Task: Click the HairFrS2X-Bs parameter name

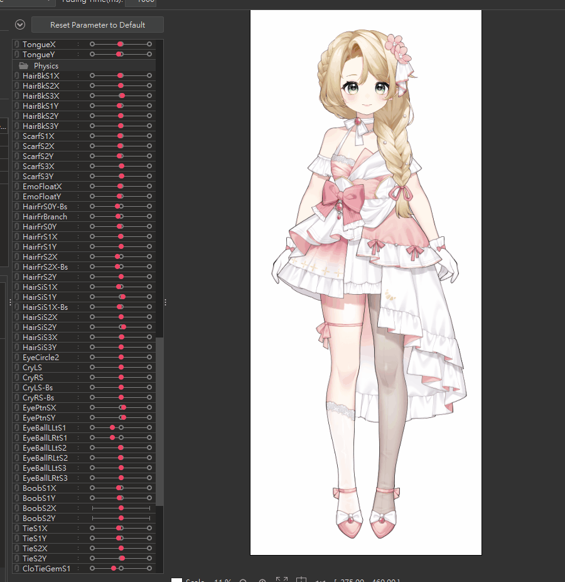Action: click(x=45, y=267)
